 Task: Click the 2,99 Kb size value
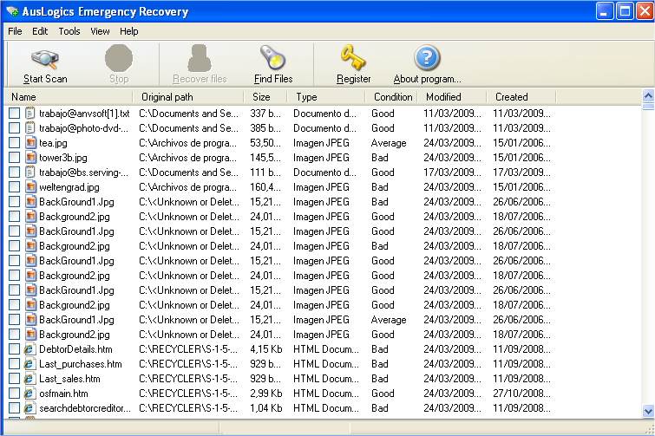pyautogui.click(x=266, y=394)
